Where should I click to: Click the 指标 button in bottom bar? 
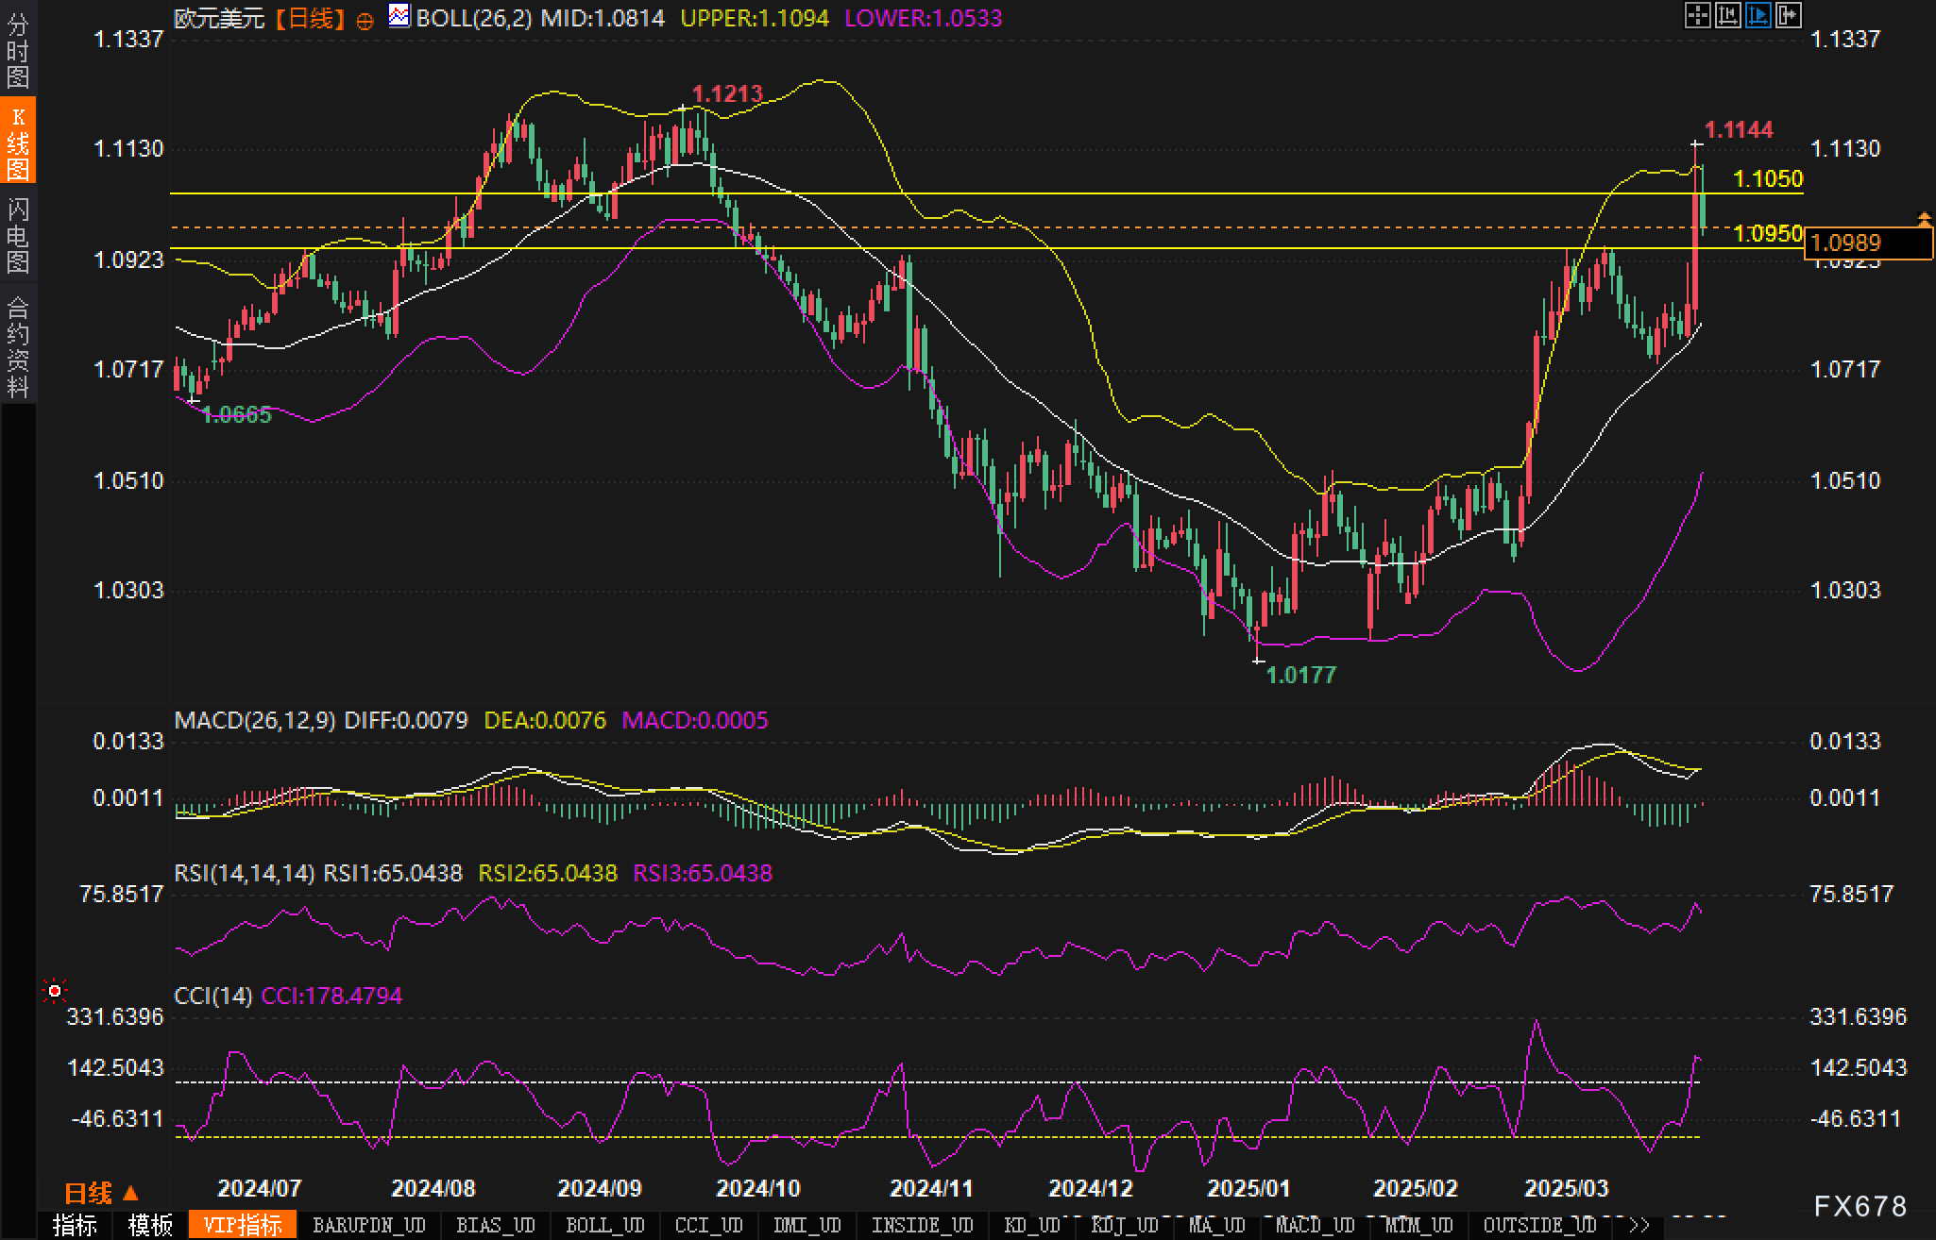(x=75, y=1226)
